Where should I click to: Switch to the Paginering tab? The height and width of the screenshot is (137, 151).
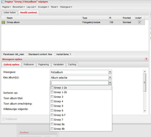(x=44, y=64)
